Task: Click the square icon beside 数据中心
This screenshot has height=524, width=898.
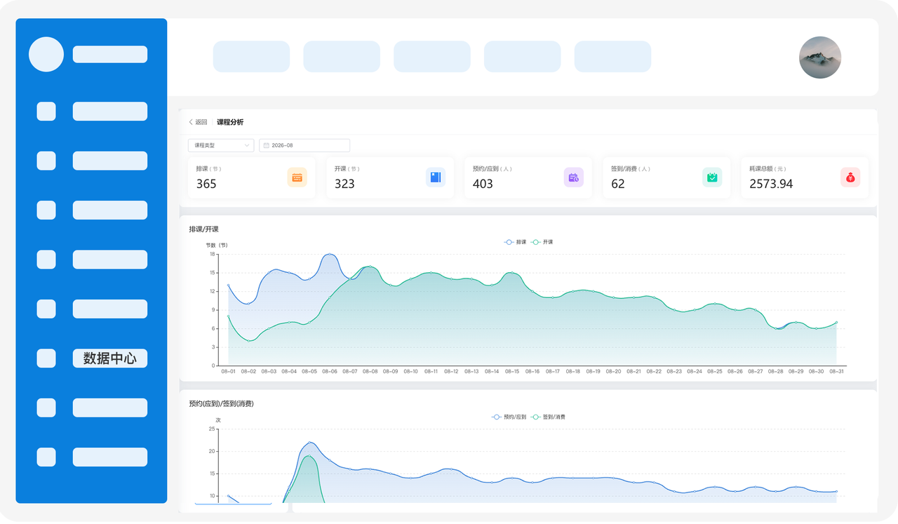Action: pyautogui.click(x=46, y=358)
